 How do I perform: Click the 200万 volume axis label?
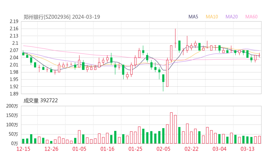click(x=12, y=106)
